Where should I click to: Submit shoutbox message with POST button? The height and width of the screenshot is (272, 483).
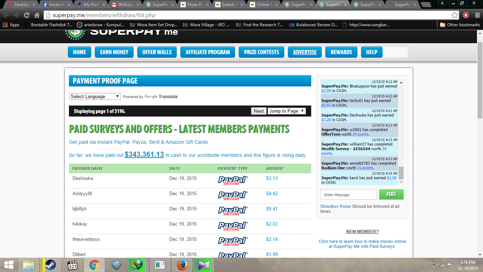(x=392, y=194)
